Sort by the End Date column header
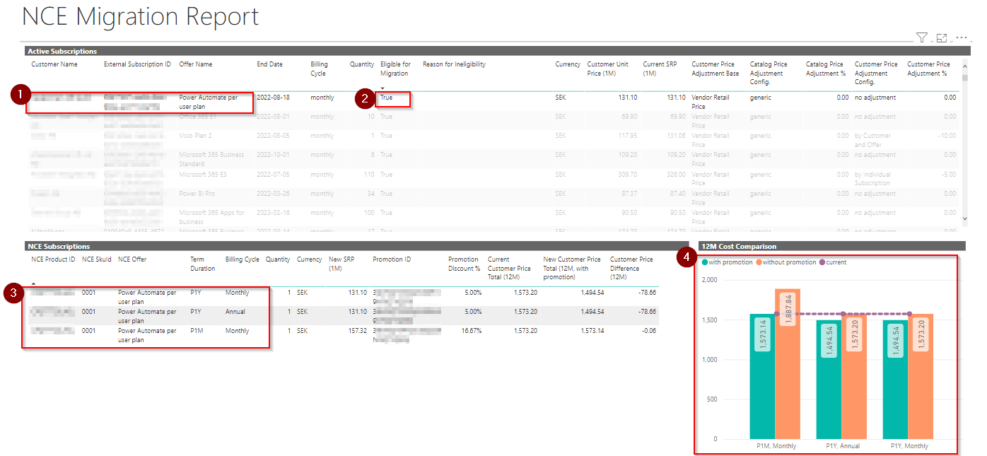The height and width of the screenshot is (456, 987). click(x=269, y=64)
